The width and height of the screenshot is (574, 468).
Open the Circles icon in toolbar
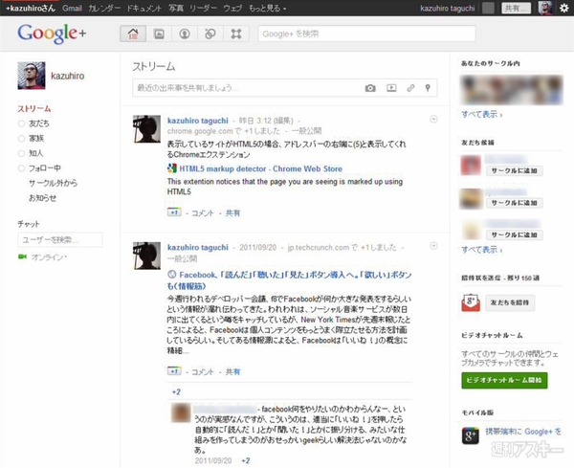point(210,34)
